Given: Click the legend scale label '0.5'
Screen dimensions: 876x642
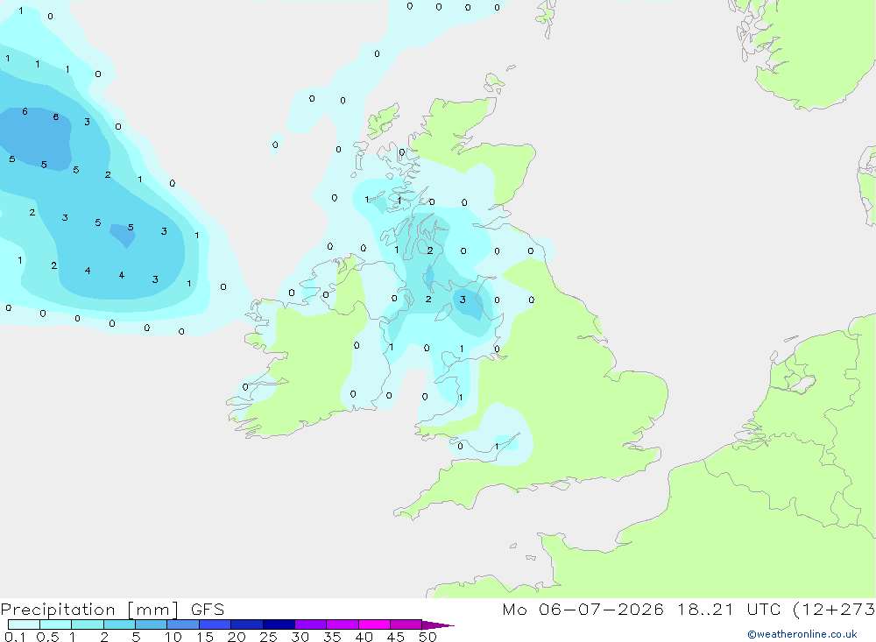Looking at the screenshot, I should pos(47,637).
